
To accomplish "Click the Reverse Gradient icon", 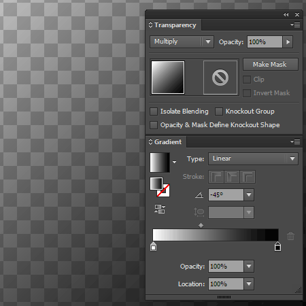I will pyautogui.click(x=160, y=209).
